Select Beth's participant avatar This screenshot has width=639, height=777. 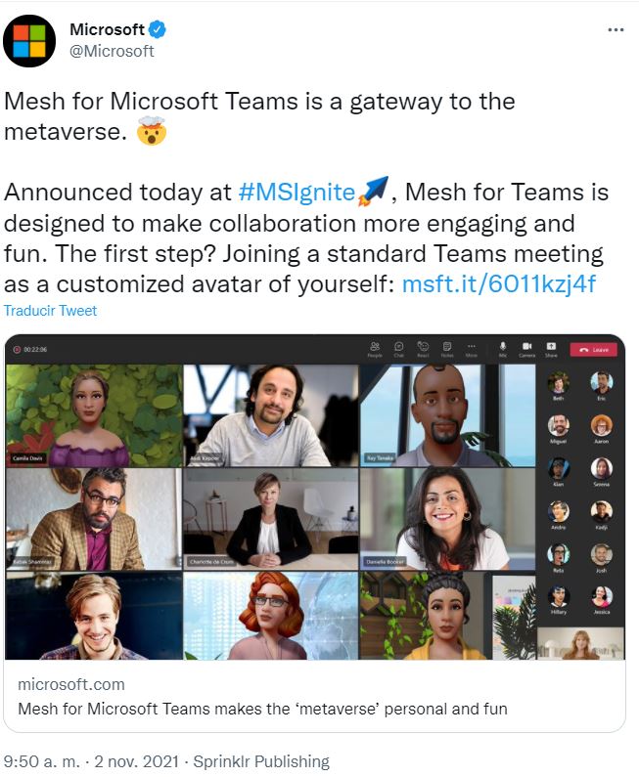(x=559, y=382)
